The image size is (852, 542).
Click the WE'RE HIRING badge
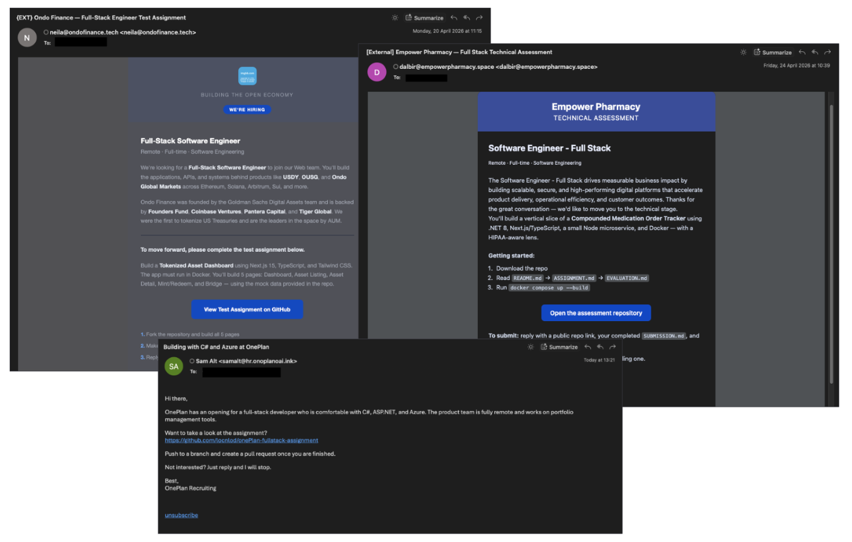point(247,109)
